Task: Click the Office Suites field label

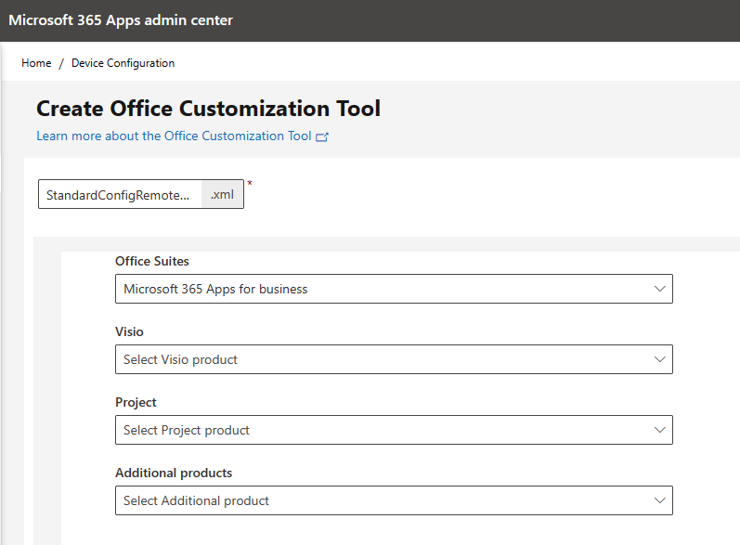Action: pos(152,262)
